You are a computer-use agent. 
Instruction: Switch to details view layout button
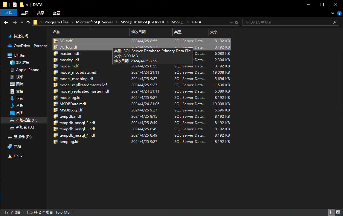coord(331,212)
